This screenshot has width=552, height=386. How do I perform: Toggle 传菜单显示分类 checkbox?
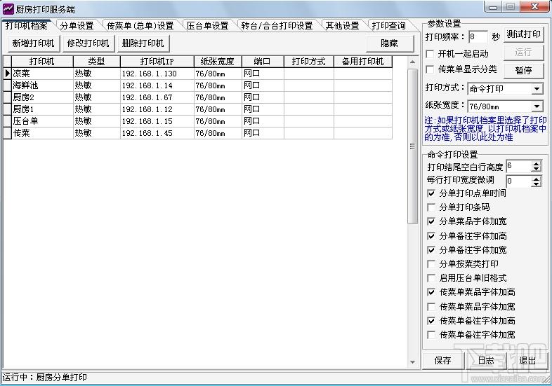coord(431,69)
